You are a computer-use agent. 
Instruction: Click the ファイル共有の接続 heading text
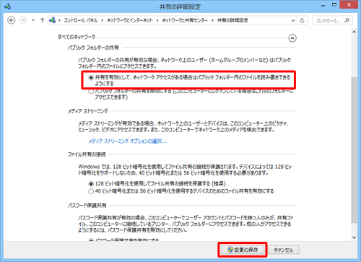point(87,154)
